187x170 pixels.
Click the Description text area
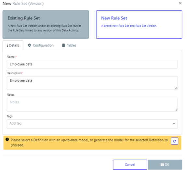point(92,83)
